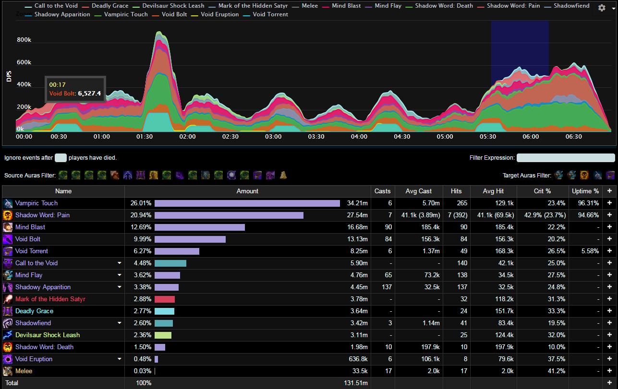Click the Mind Blast spell icon

(x=8, y=227)
